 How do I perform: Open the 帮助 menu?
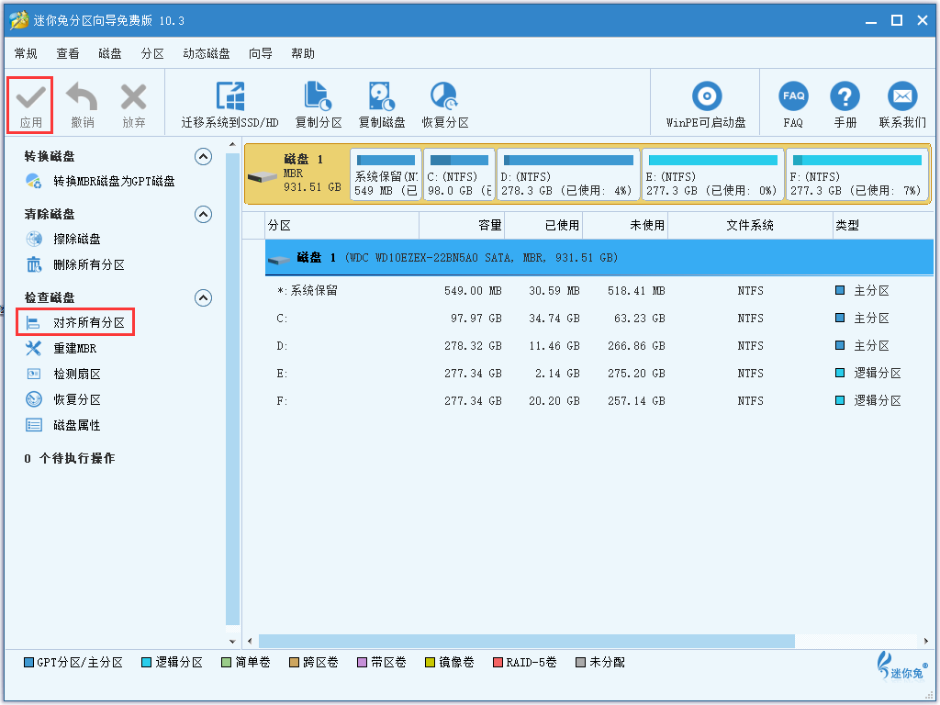point(303,54)
